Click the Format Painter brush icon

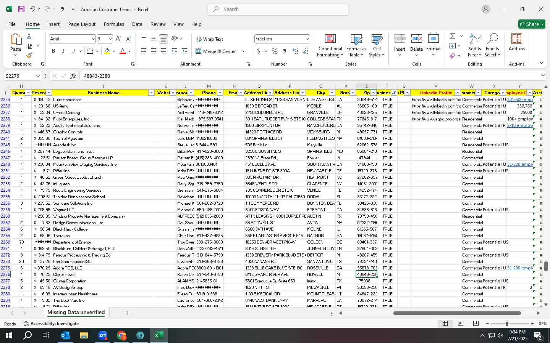29,56
